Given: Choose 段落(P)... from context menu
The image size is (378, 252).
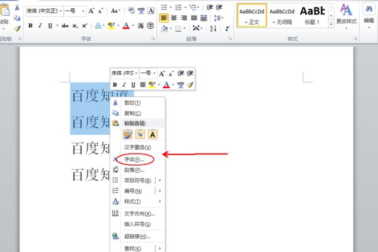Looking at the screenshot, I should point(137,170).
